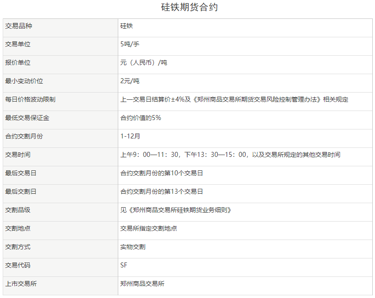Select the 5吨/手 trading unit value
Viewport: 375px width, 298px height.
click(x=130, y=44)
